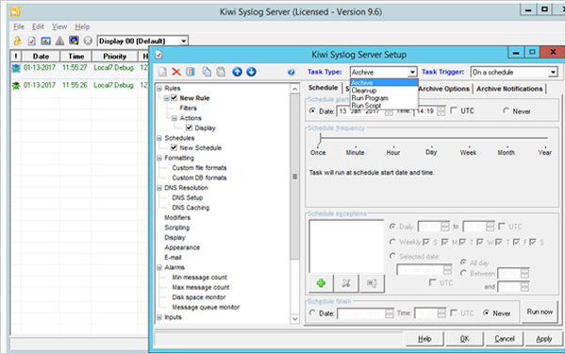Collapse the Alarms tree node
Viewport: 566px width, 354px height.
point(159,268)
